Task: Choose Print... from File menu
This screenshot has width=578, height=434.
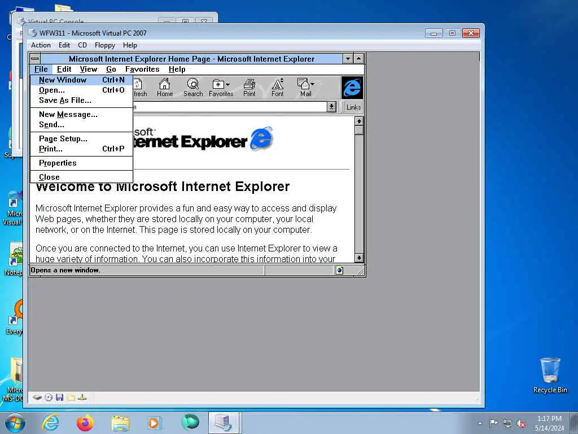Action: 81,149
